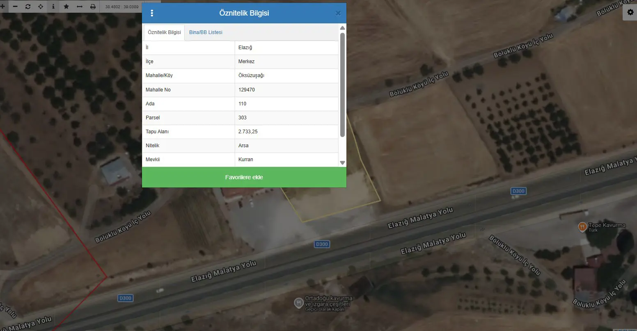
Task: Click scrollbar up arrow in dialog
Action: pos(342,28)
